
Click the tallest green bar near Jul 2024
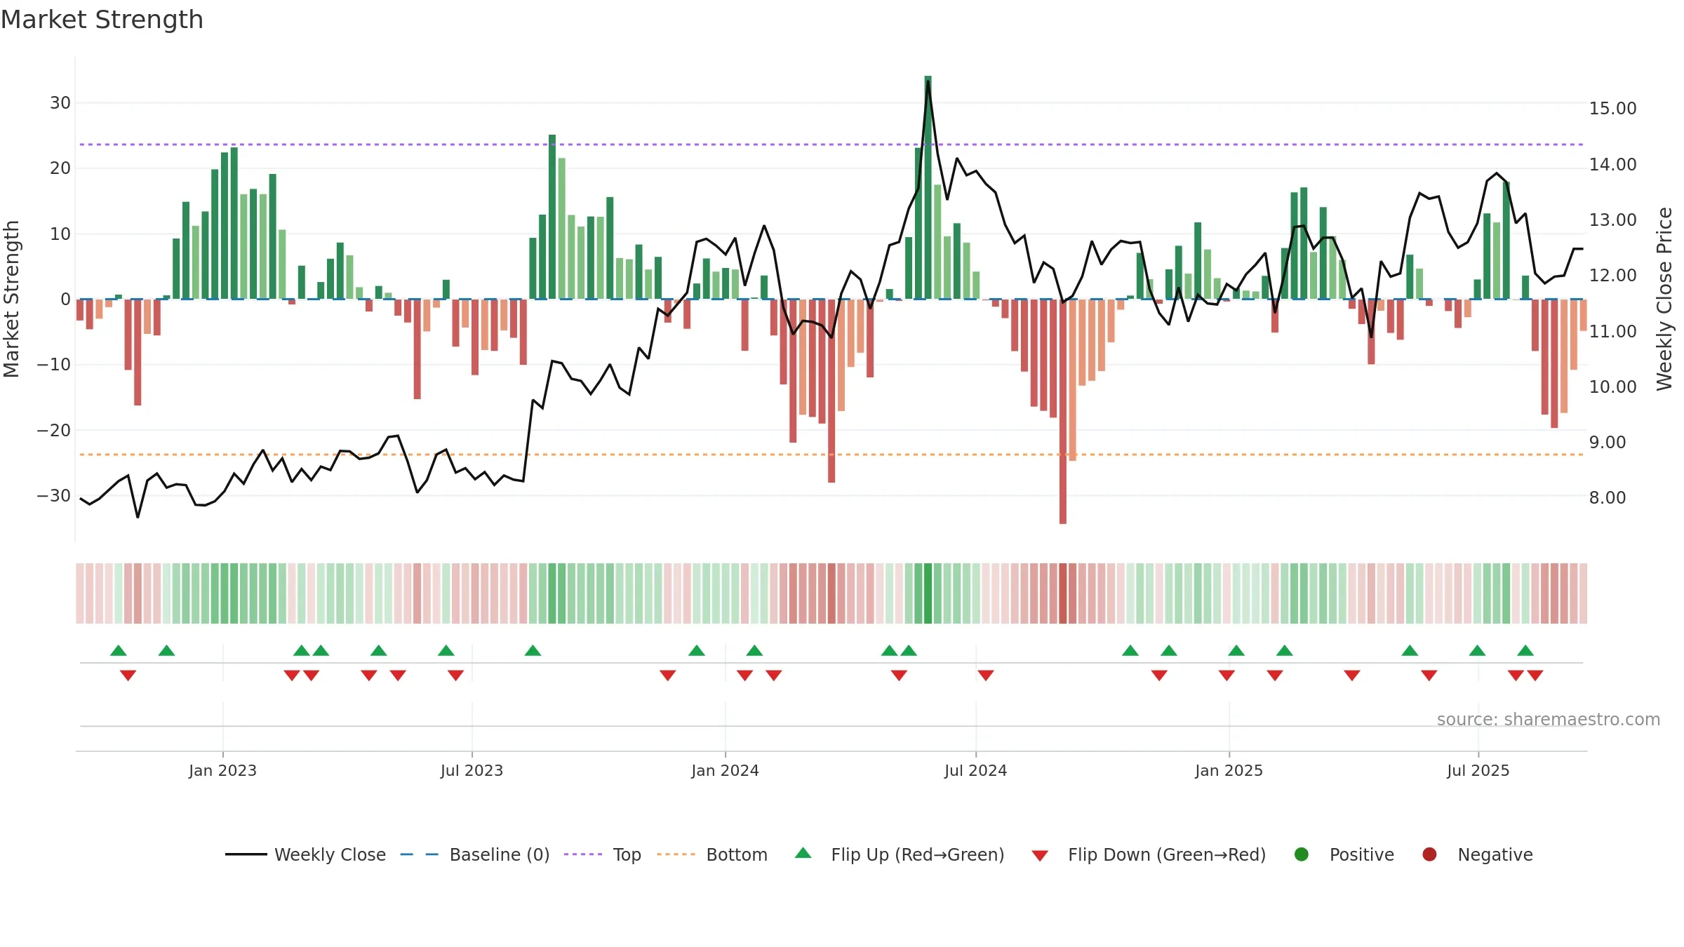928,187
